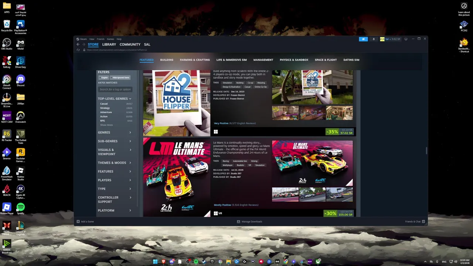Open the Friends & Chat icon
Image resolution: width=473 pixels, height=266 pixels.
pyautogui.click(x=423, y=222)
